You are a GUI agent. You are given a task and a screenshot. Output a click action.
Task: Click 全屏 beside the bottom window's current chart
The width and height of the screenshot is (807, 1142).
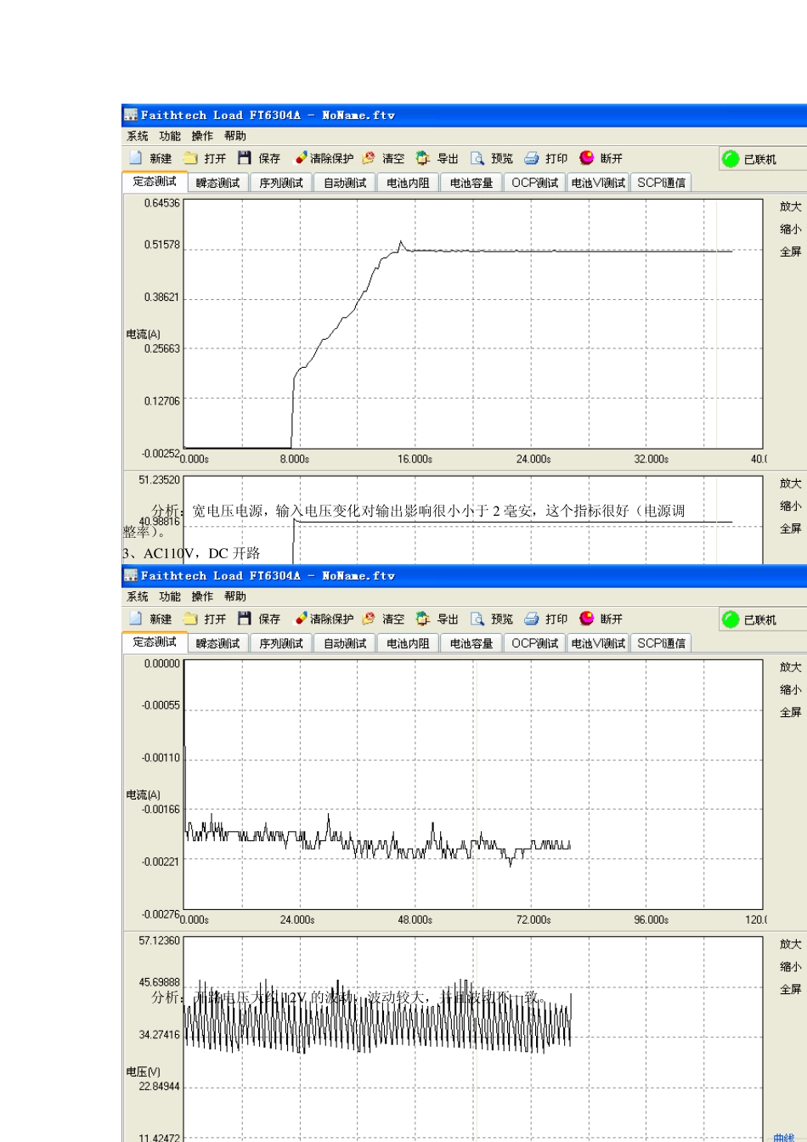coord(790,712)
